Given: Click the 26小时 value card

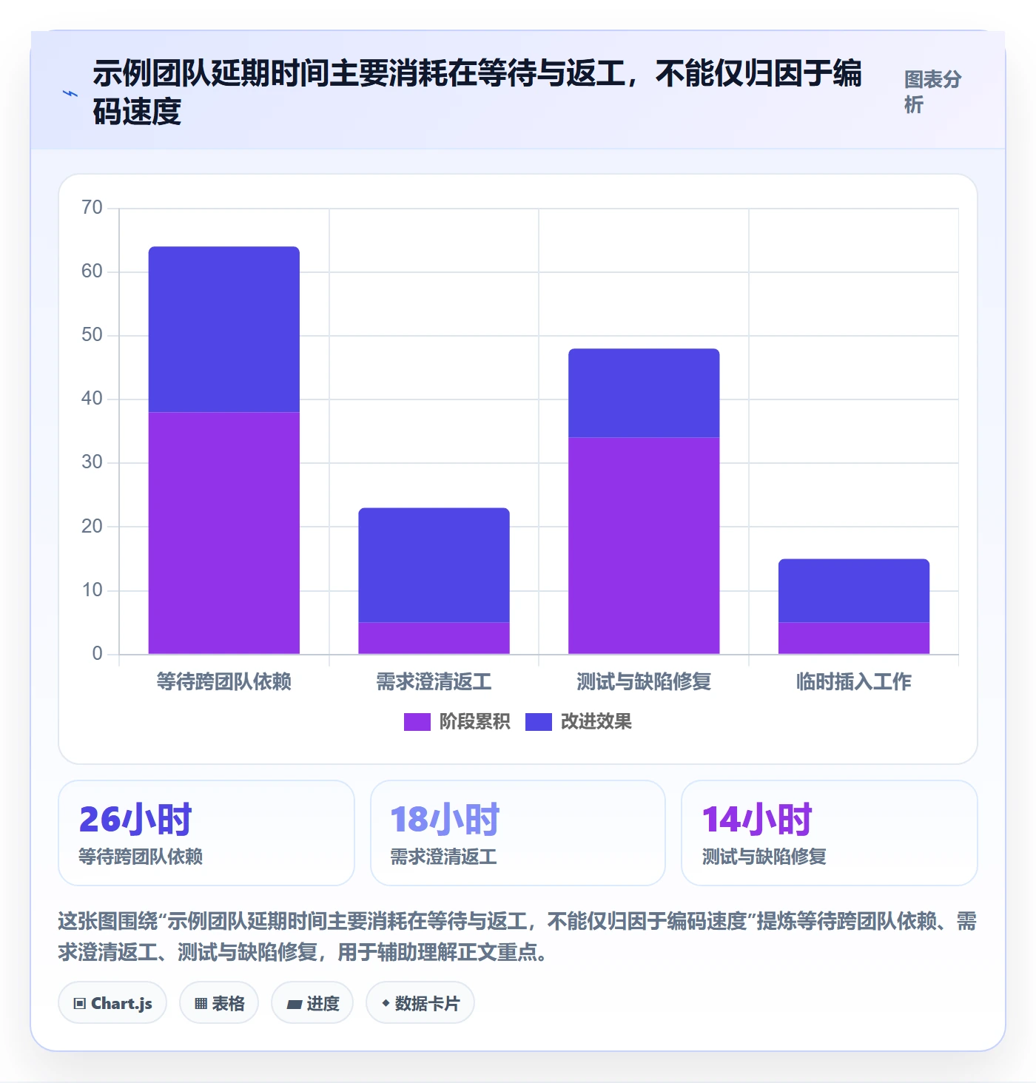Looking at the screenshot, I should (x=206, y=833).
